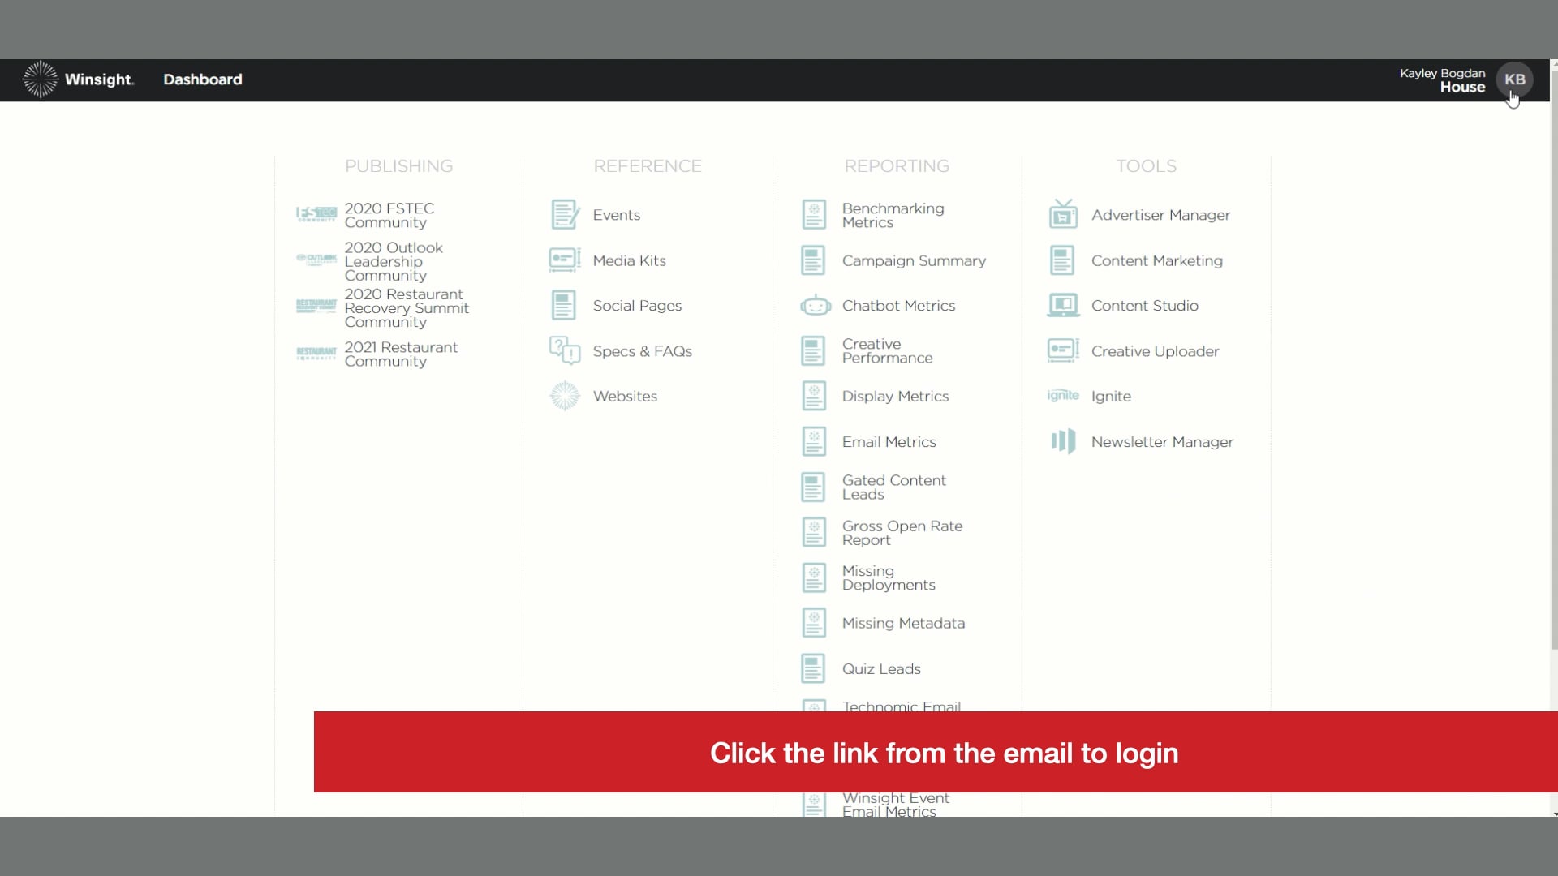Image resolution: width=1558 pixels, height=876 pixels.
Task: Open the Gross Open Rate Report link
Action: tap(902, 533)
